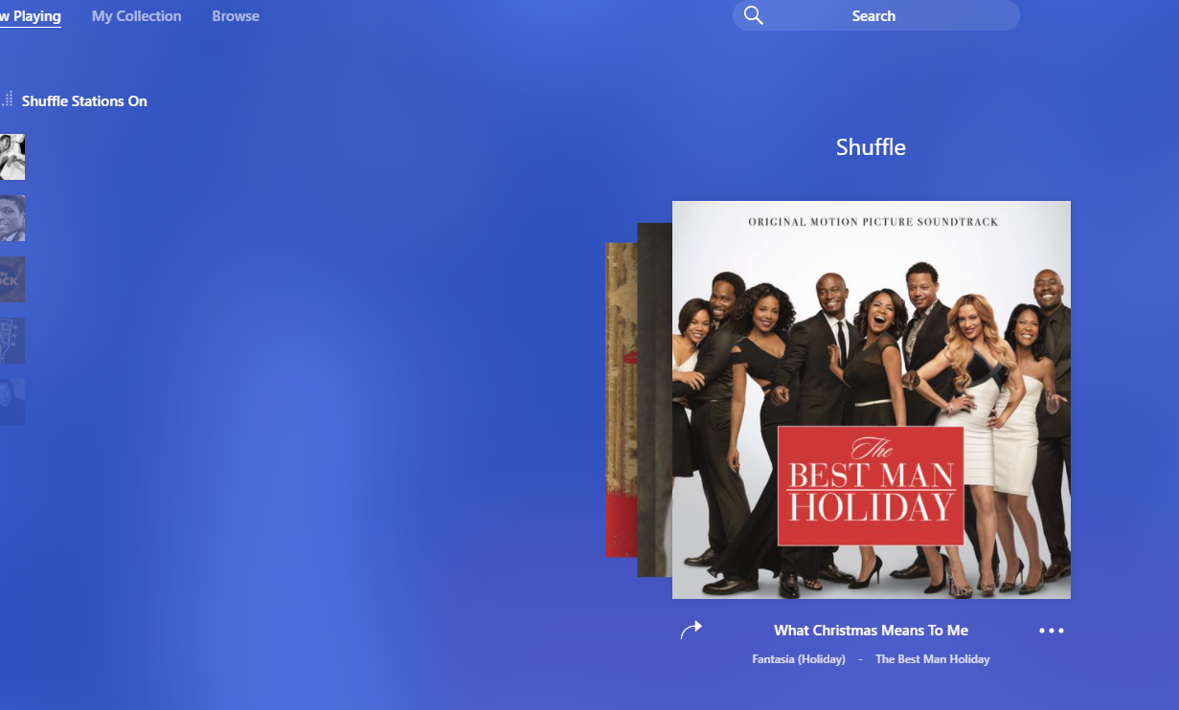Select the Rock station thumbnail
Screen dimensions: 1179x710
[x=11, y=279]
